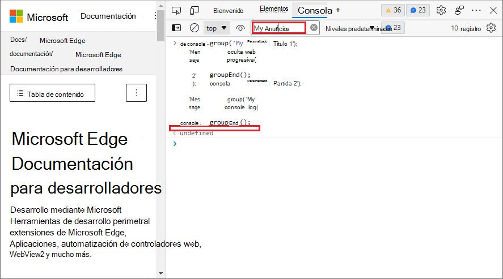
Task: Select the Consola tab
Action: coord(315,10)
